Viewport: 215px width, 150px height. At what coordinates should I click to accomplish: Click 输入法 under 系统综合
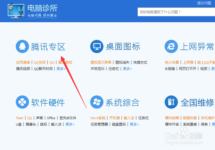pos(129,118)
